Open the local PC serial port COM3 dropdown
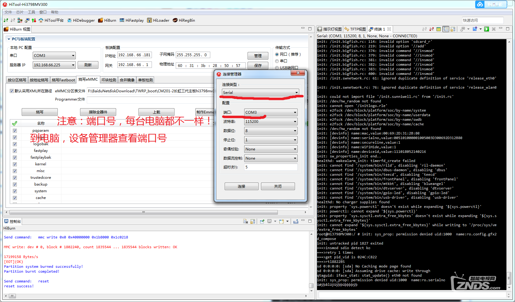 pyautogui.click(x=54, y=56)
